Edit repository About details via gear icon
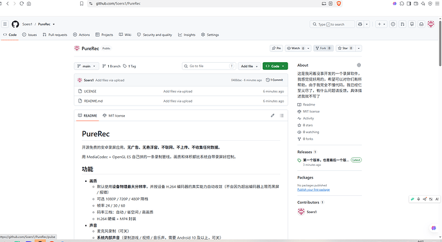442x242 pixels. [359, 65]
